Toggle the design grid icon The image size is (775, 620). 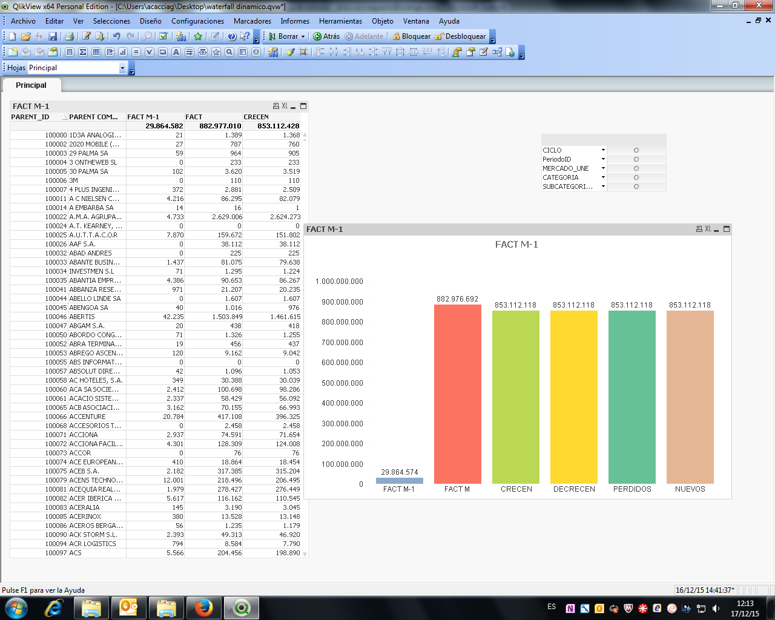tap(303, 52)
